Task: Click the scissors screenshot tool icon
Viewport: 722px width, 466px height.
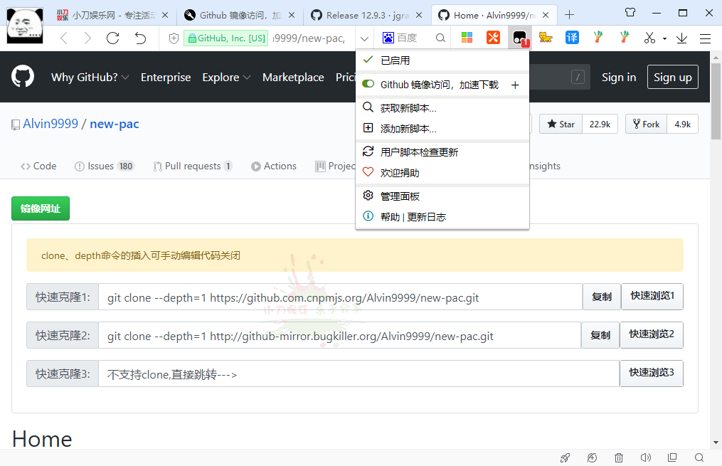Action: pyautogui.click(x=649, y=38)
